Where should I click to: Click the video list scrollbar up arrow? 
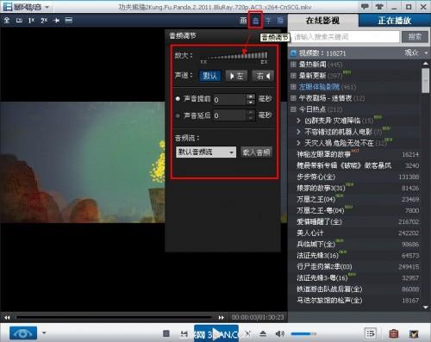click(426, 64)
